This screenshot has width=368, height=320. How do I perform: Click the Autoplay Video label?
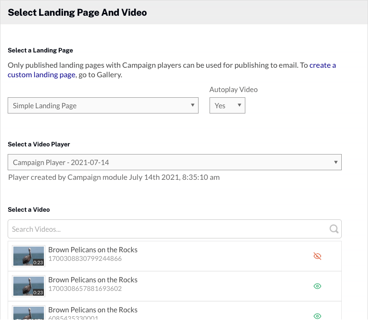pos(233,90)
